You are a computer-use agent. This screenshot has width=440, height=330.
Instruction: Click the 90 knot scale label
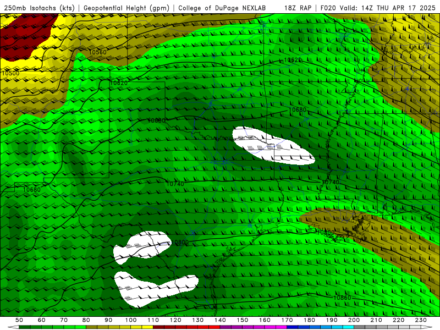108,320
